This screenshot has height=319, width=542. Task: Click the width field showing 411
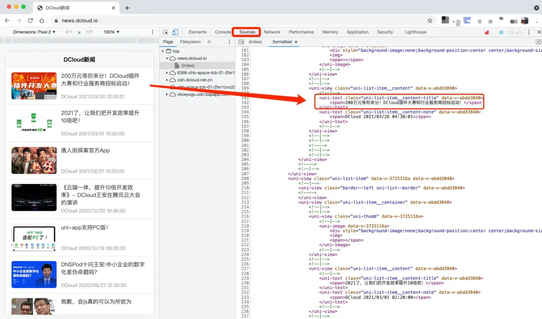[x=69, y=32]
